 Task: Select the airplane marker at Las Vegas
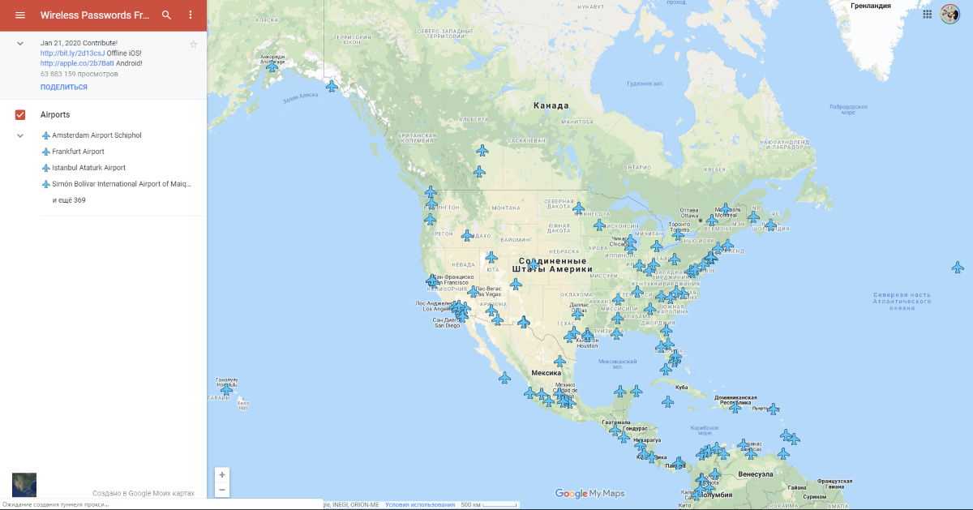pyautogui.click(x=473, y=291)
